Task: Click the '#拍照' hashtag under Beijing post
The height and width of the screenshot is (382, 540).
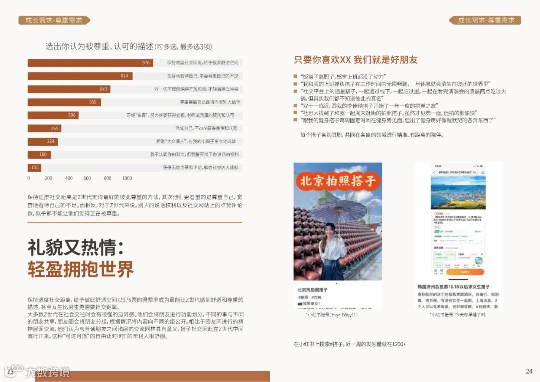Action: tap(303, 297)
